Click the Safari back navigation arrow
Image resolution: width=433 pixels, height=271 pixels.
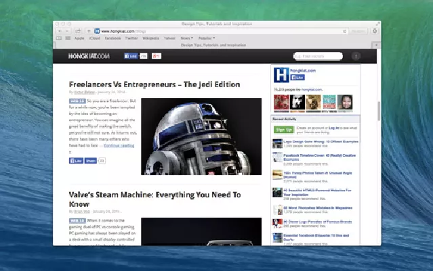[60, 30]
